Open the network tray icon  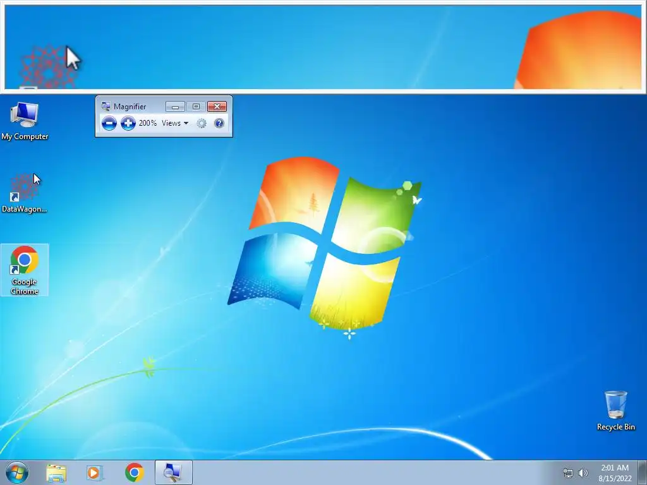tap(568, 473)
